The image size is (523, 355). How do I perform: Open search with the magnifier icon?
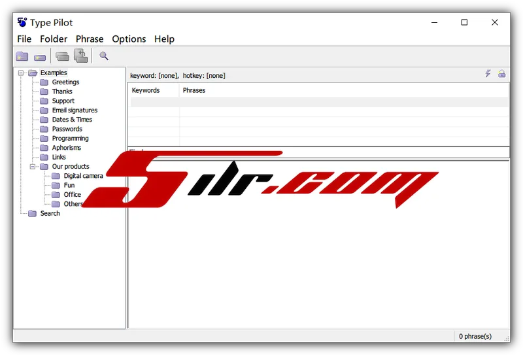pos(104,56)
